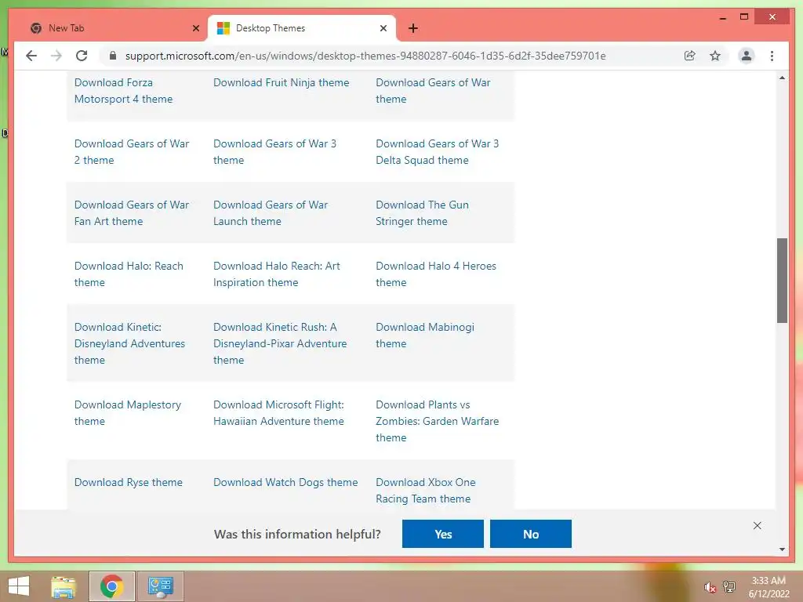The height and width of the screenshot is (602, 803).
Task: Answer Yes to the helpful question
Action: (x=442, y=534)
